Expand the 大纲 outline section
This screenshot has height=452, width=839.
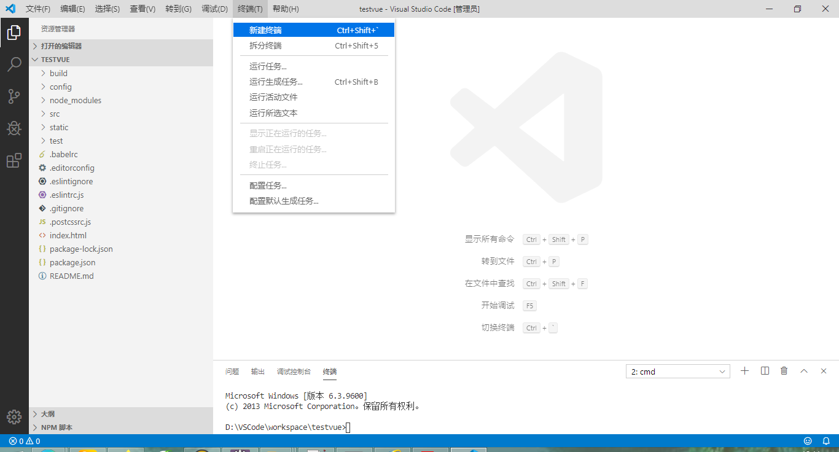(x=121, y=414)
